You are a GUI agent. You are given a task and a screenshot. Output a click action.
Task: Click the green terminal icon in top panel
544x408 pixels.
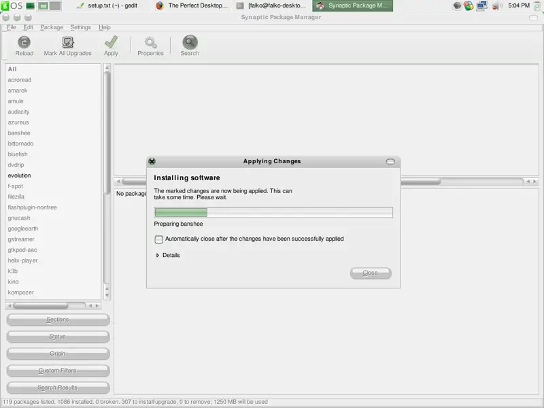click(x=31, y=5)
